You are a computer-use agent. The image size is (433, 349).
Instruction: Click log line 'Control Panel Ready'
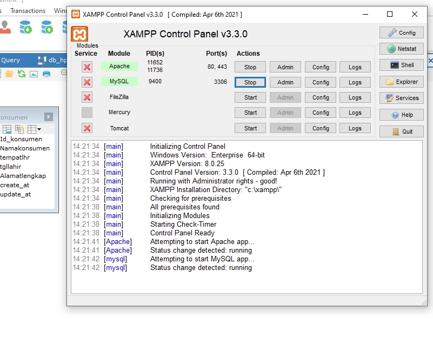[182, 233]
